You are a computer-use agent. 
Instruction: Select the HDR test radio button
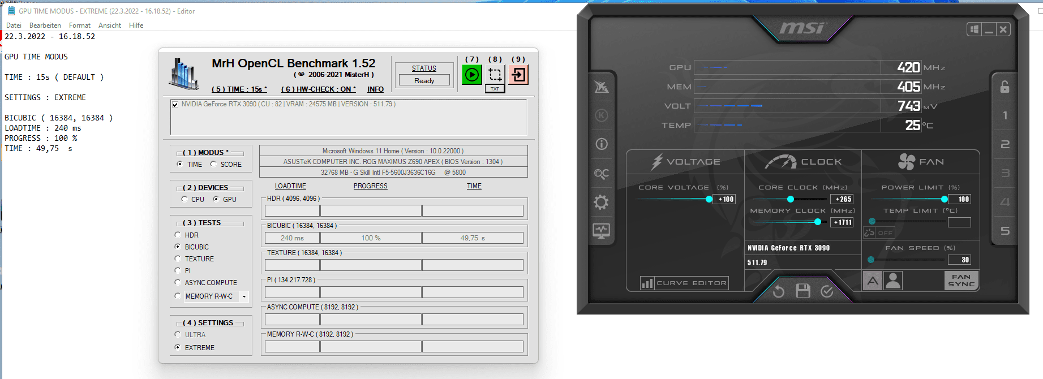click(178, 235)
